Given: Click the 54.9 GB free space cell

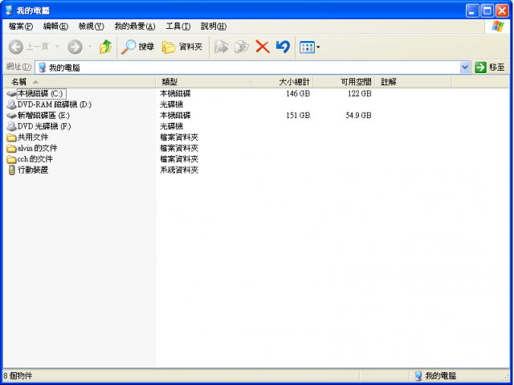Looking at the screenshot, I should (x=359, y=116).
